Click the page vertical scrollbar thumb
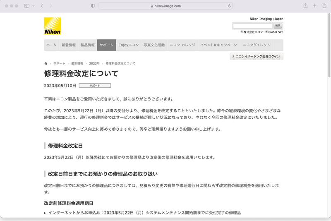The width and height of the screenshot is (331, 221). 329,45
